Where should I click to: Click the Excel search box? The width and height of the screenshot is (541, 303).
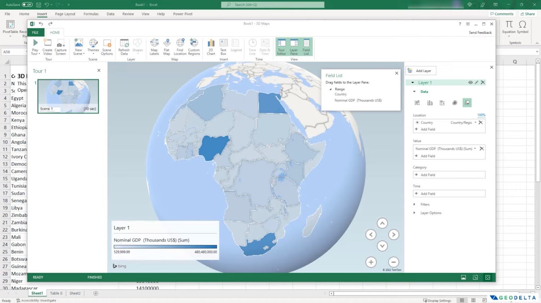273,5
